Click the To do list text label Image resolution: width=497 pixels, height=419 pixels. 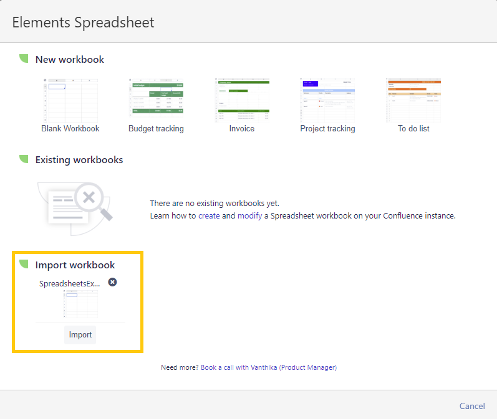[413, 129]
